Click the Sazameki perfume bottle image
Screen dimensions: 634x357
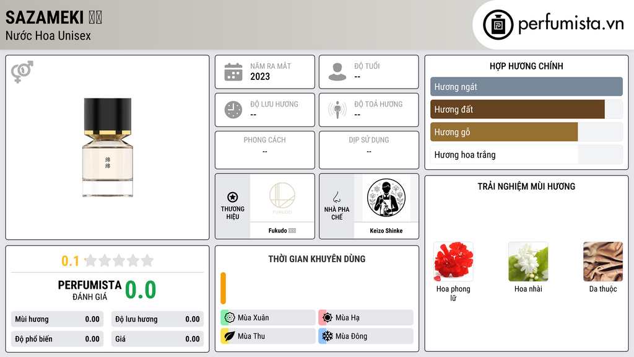[108, 148]
